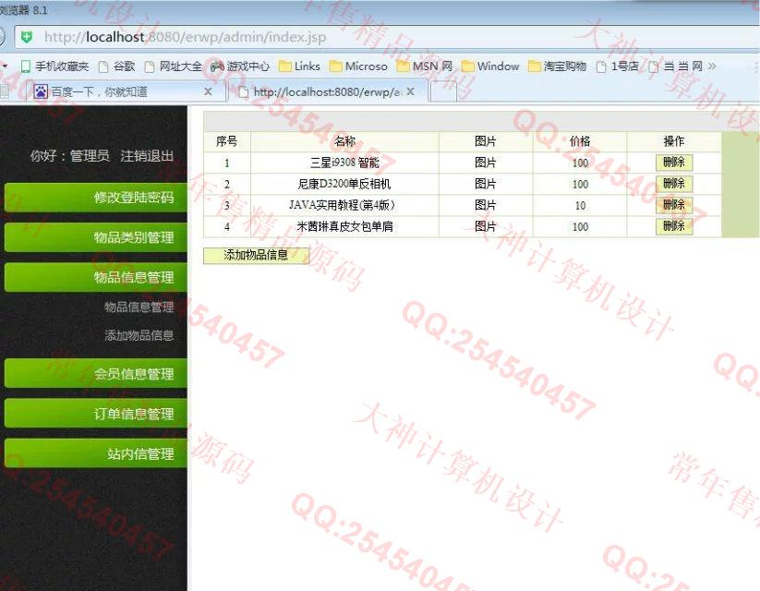This screenshot has width=760, height=591.
Task: Open the 手机收藏夹 bookmark
Action: [x=54, y=66]
